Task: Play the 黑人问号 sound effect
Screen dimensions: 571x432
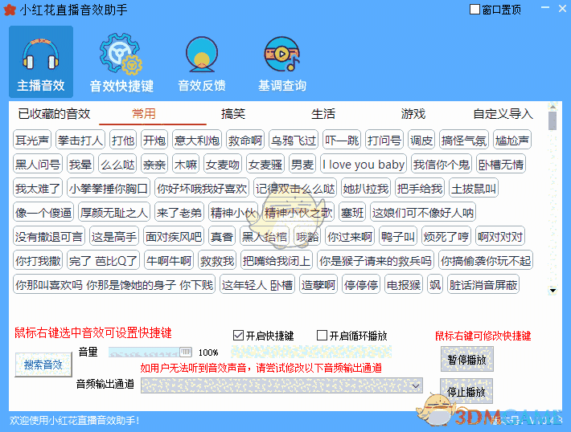Action: tap(38, 165)
